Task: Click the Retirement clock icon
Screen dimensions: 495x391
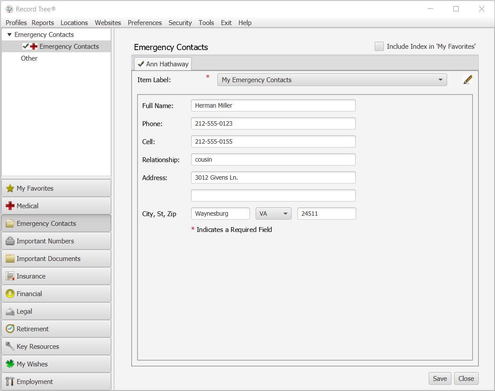Action: click(x=9, y=329)
